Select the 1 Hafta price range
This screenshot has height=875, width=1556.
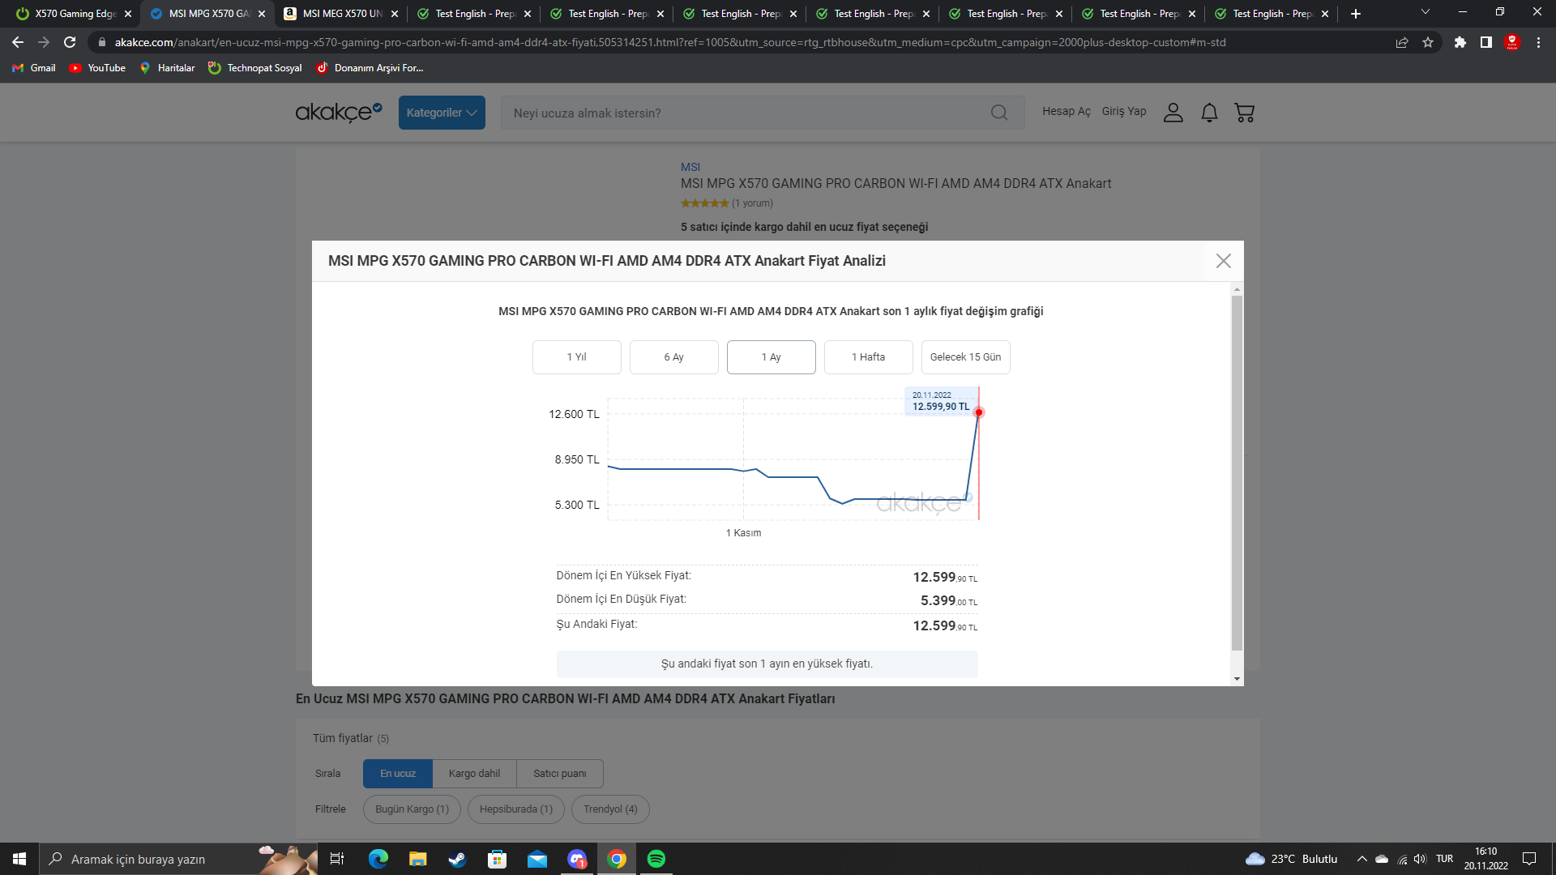868,357
